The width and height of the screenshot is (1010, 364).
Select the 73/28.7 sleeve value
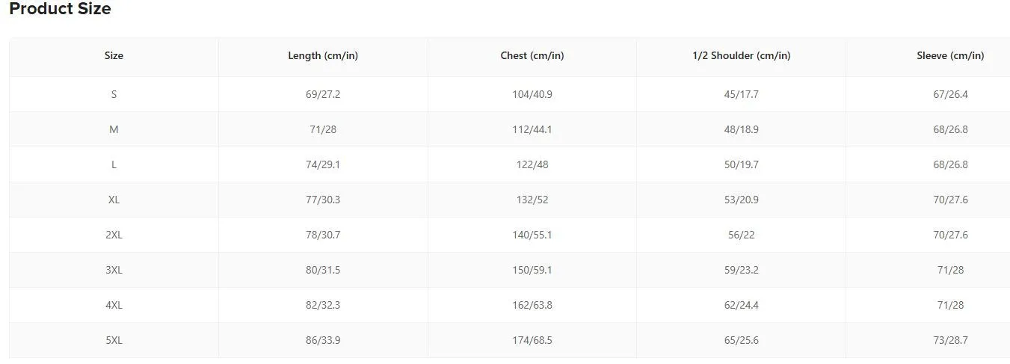[x=950, y=340]
